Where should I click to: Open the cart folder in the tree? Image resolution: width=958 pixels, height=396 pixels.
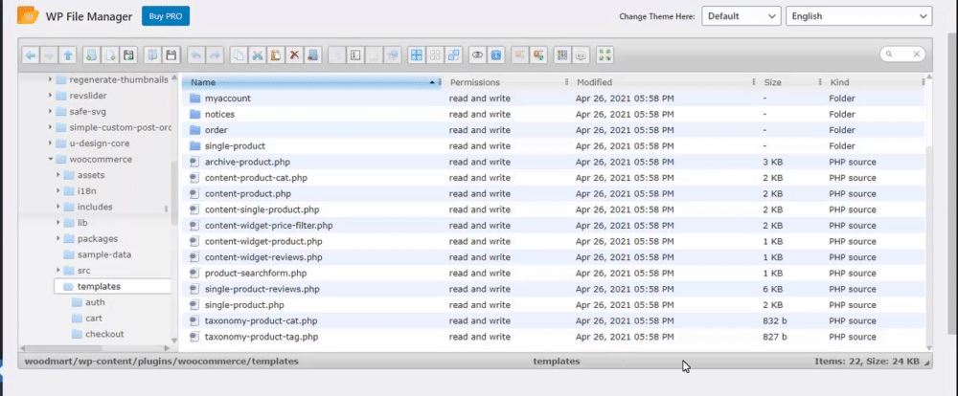click(94, 318)
